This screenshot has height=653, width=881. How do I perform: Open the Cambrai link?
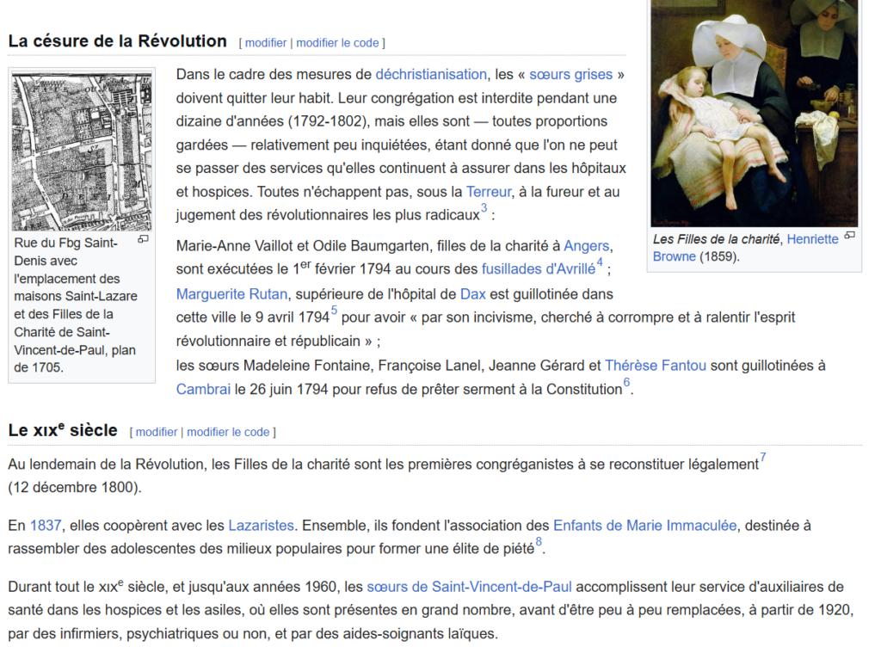pos(203,389)
